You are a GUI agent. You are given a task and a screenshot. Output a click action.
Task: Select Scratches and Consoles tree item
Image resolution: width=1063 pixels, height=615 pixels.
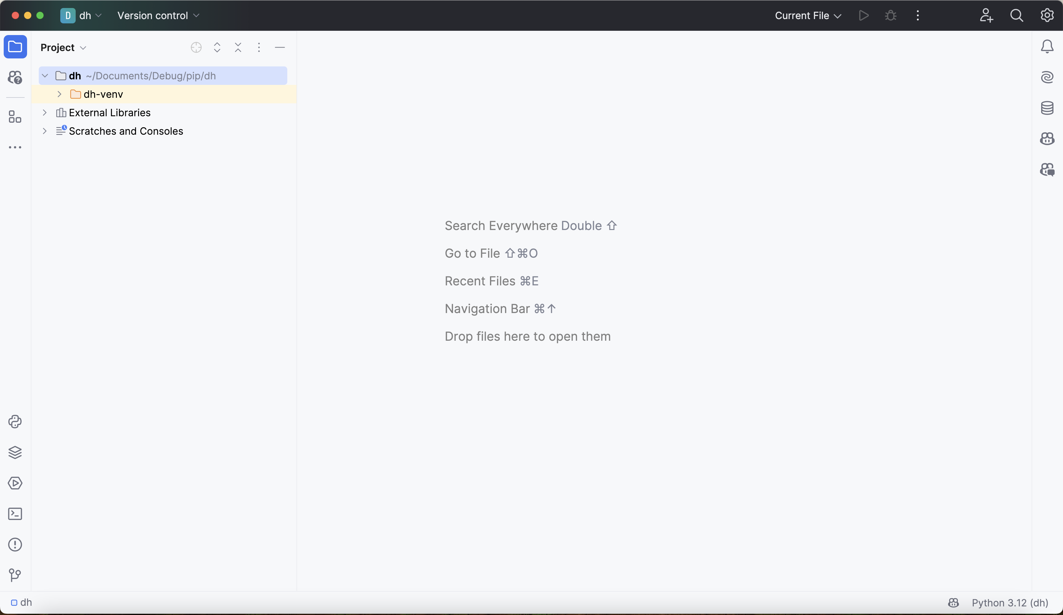pyautogui.click(x=126, y=131)
